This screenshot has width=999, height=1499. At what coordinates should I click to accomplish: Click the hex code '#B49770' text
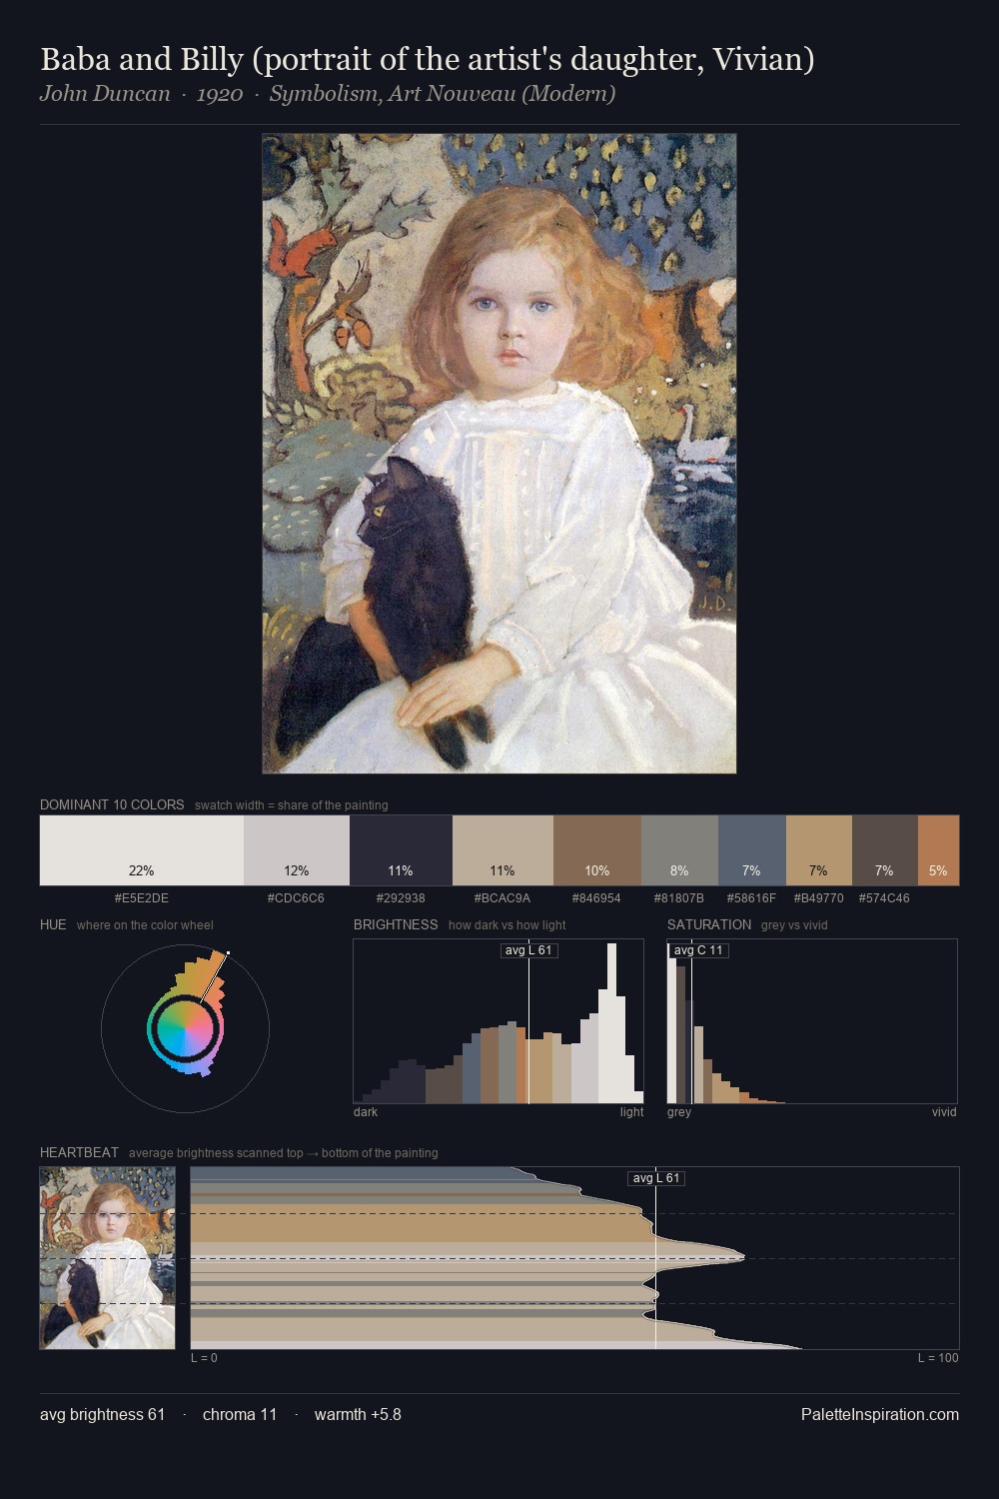tap(819, 898)
